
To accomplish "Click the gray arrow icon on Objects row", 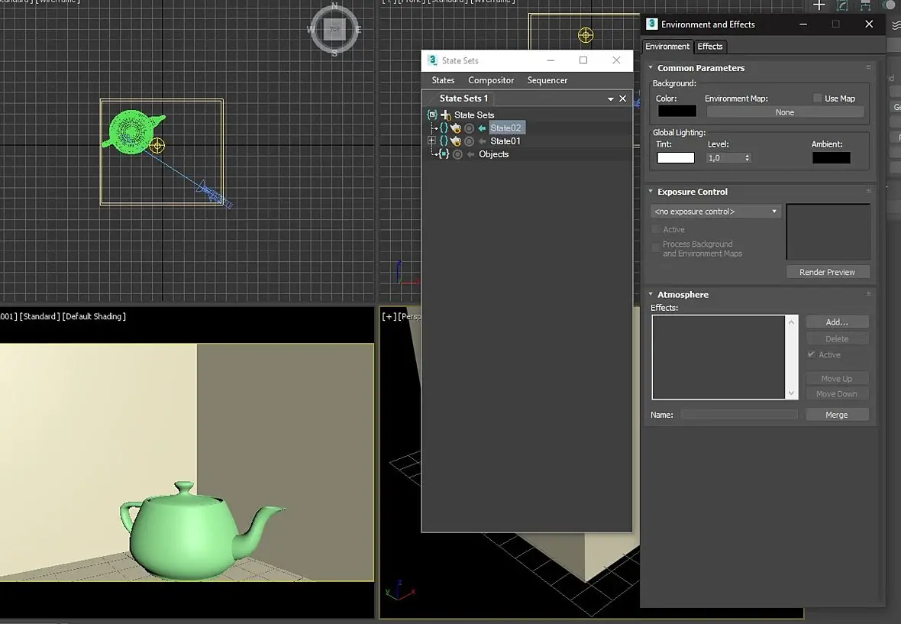I will (470, 154).
